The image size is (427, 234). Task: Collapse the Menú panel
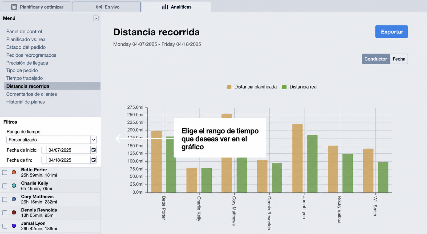[96, 18]
